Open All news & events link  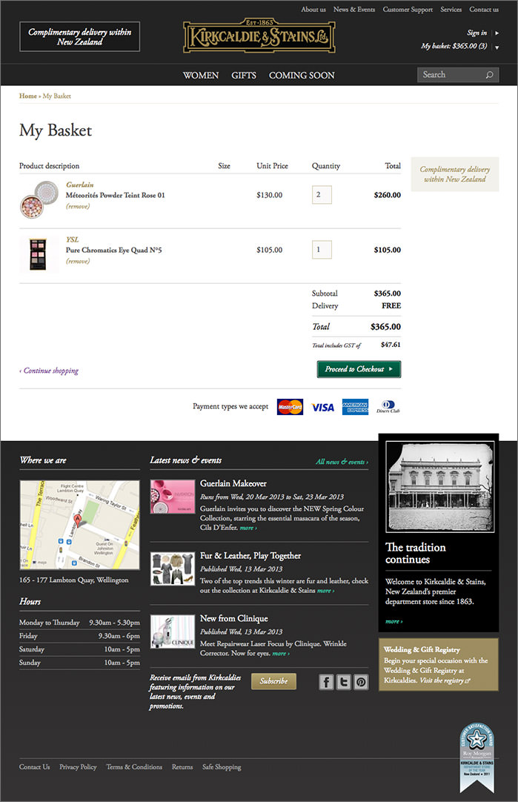pos(342,462)
